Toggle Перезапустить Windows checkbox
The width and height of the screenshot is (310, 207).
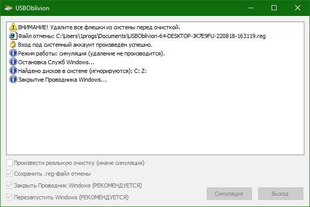click(9, 197)
